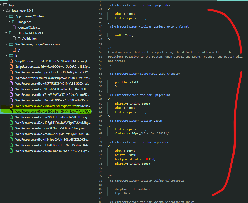
Task: Click file icon of WebResource.axd?d=M0O0hu5c
Action: tap(11, 106)
